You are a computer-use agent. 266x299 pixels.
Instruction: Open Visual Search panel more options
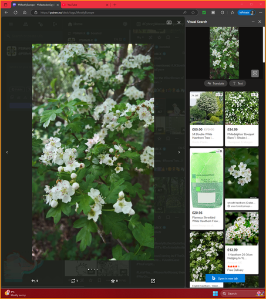click(x=253, y=22)
